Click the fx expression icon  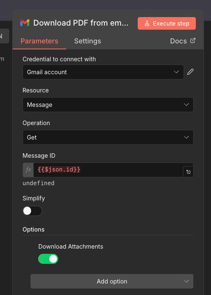click(28, 170)
